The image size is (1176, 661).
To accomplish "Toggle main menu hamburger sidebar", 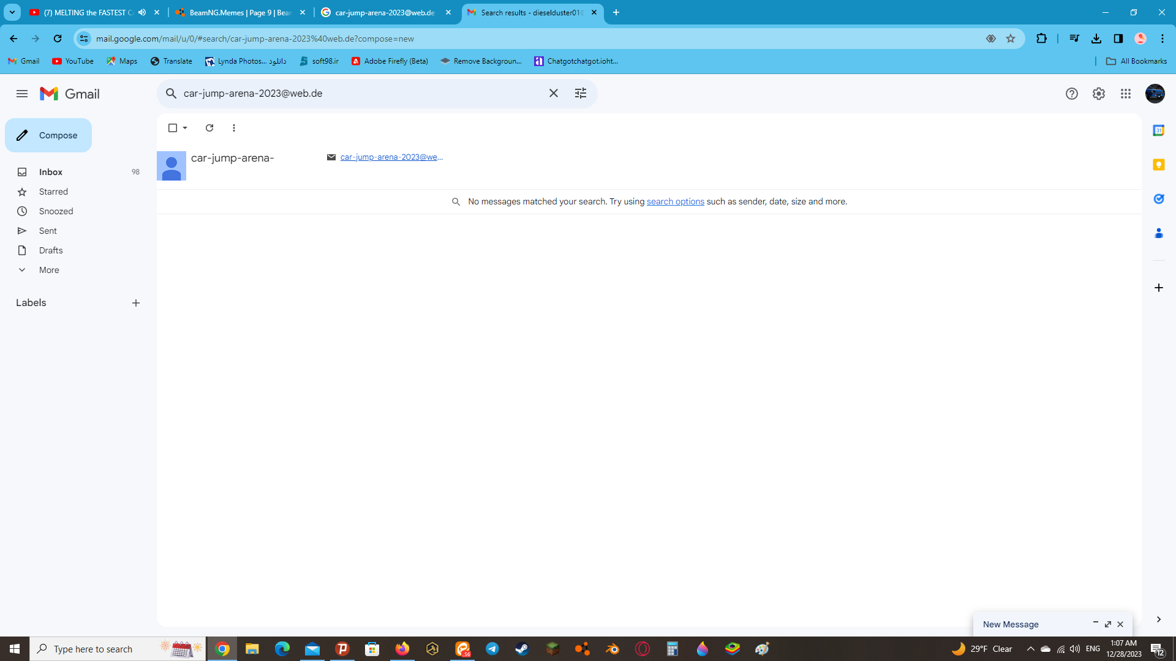I will (x=22, y=94).
